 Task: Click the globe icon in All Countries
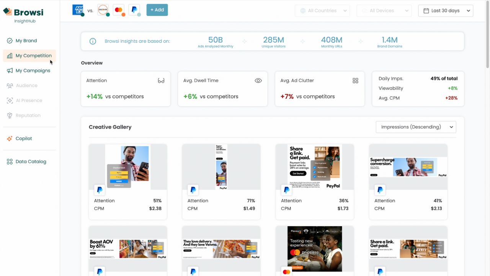303,11
